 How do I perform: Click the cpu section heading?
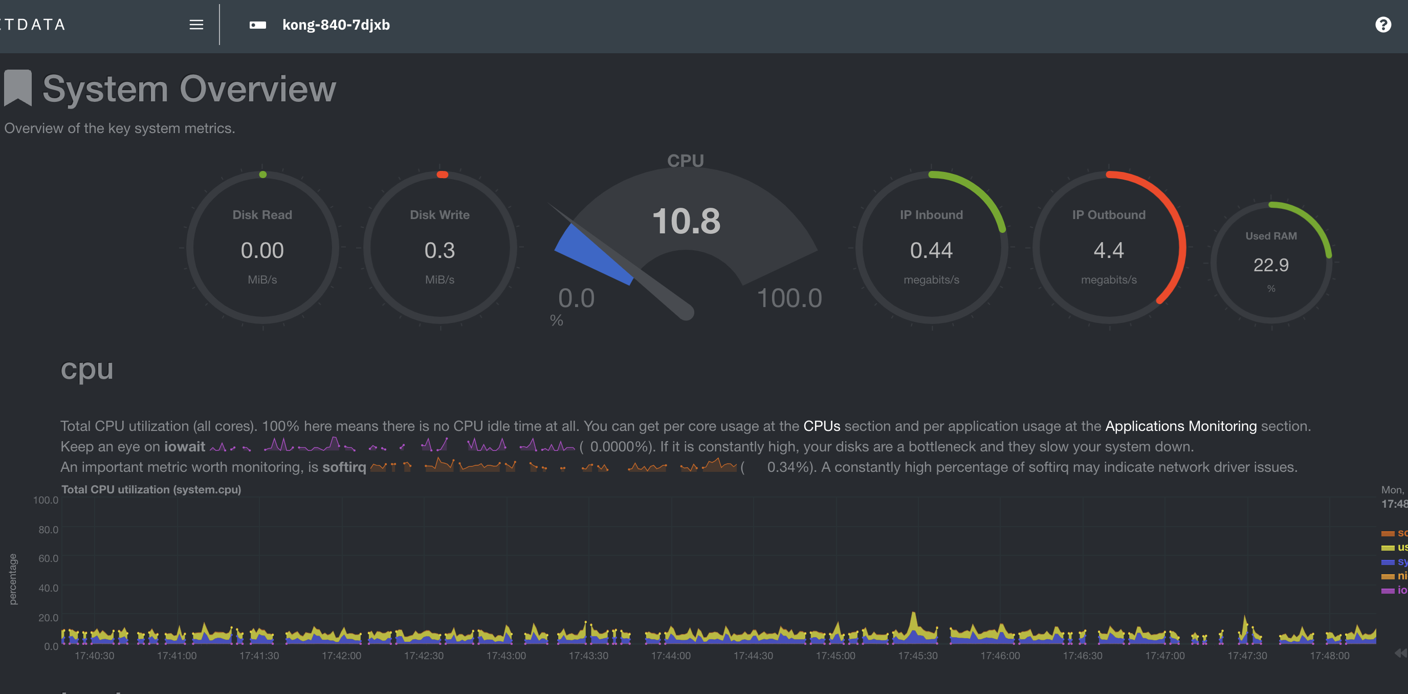pos(87,369)
